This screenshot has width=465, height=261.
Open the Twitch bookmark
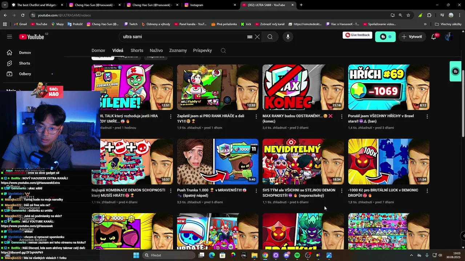(x=131, y=24)
